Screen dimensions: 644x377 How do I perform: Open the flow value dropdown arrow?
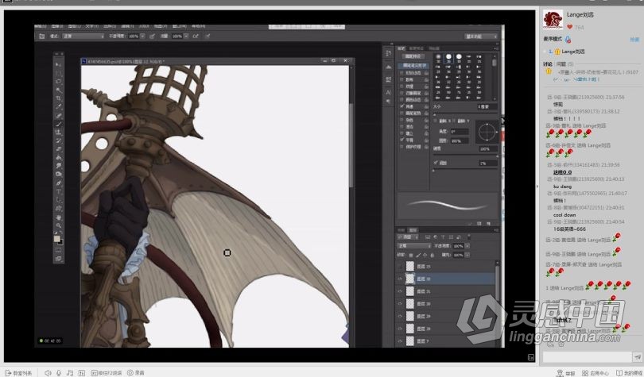(x=186, y=36)
